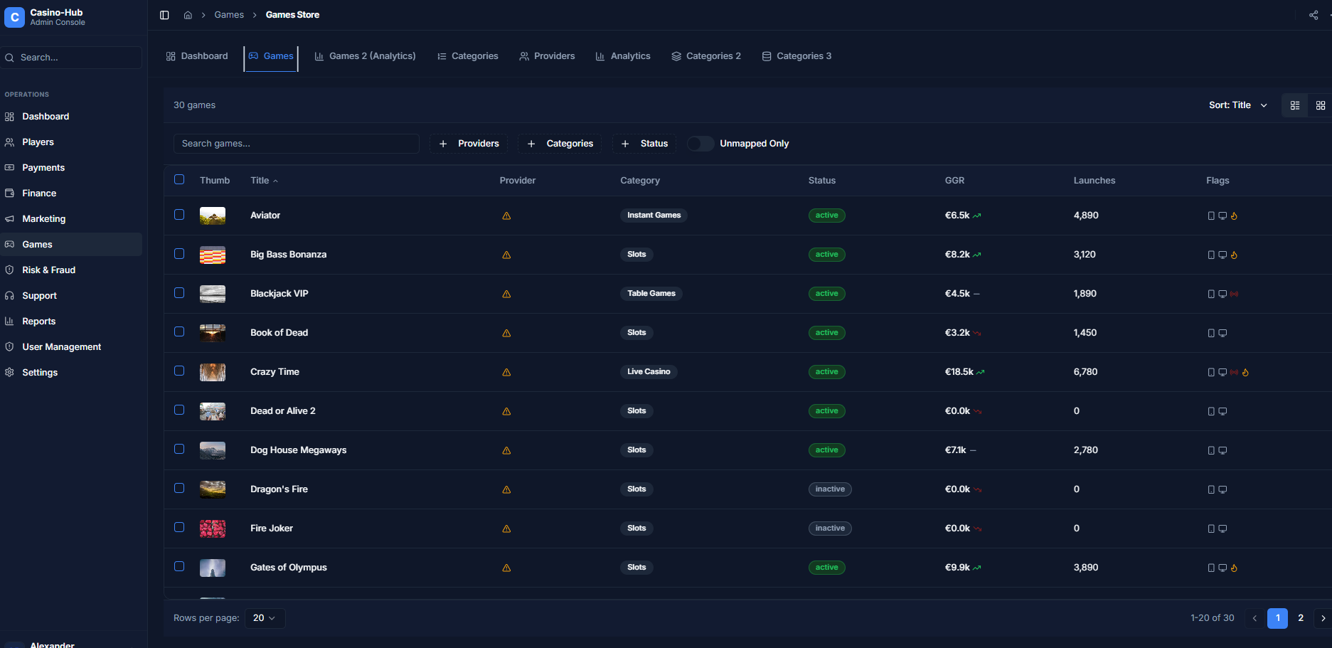Toggle the Unmapped Only switch

[700, 144]
